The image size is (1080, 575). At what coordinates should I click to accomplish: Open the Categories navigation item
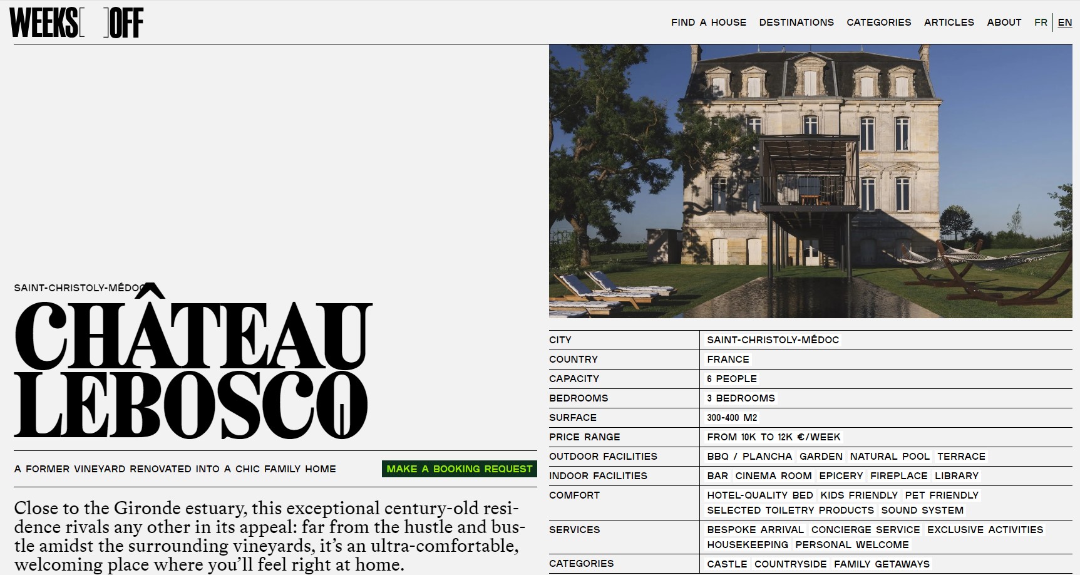click(878, 23)
